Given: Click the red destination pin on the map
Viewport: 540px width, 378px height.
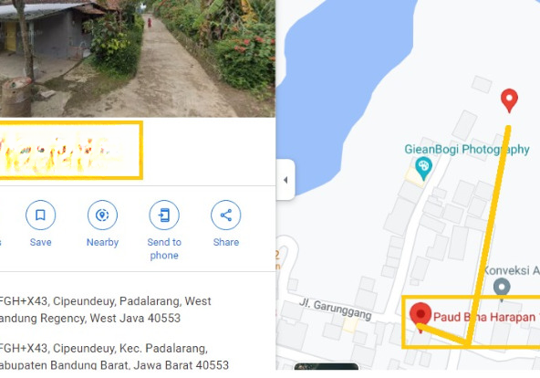Looking at the screenshot, I should pos(509,100).
